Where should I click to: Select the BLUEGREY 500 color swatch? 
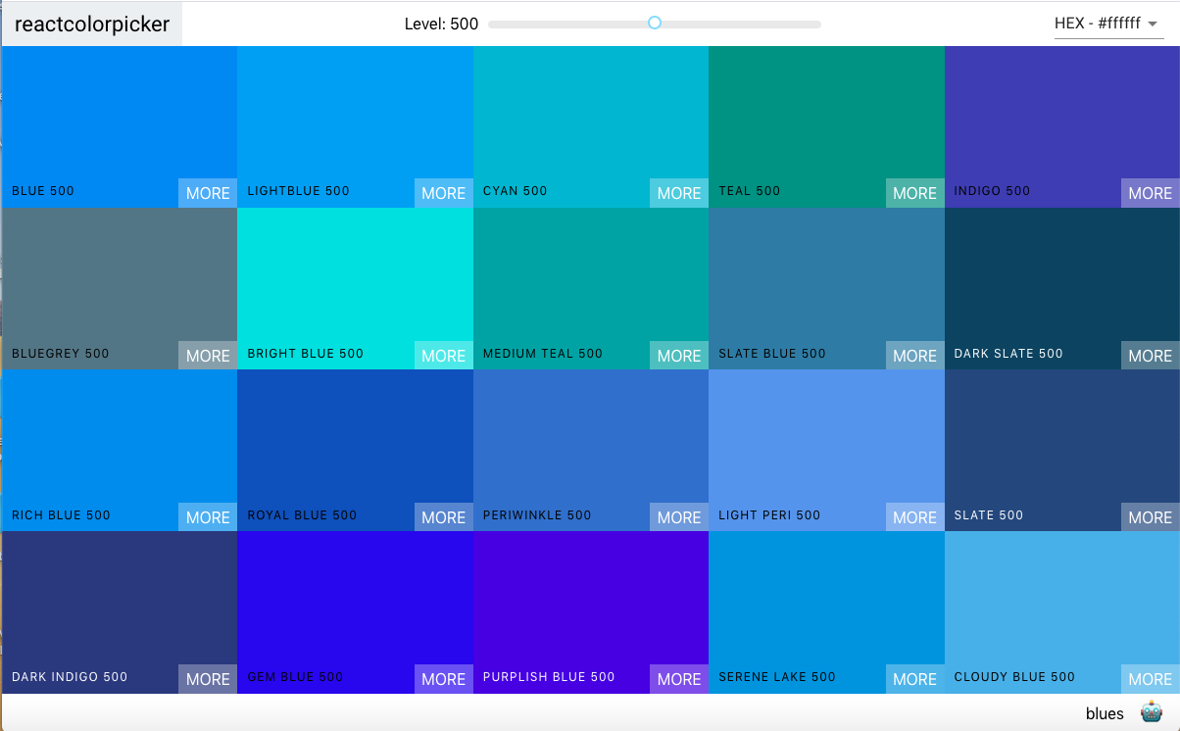(118, 279)
